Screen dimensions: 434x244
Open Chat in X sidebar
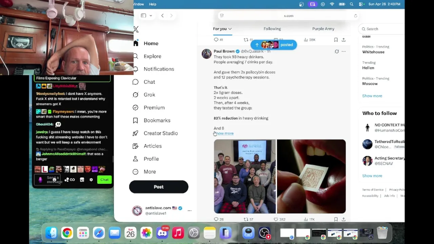144,82
